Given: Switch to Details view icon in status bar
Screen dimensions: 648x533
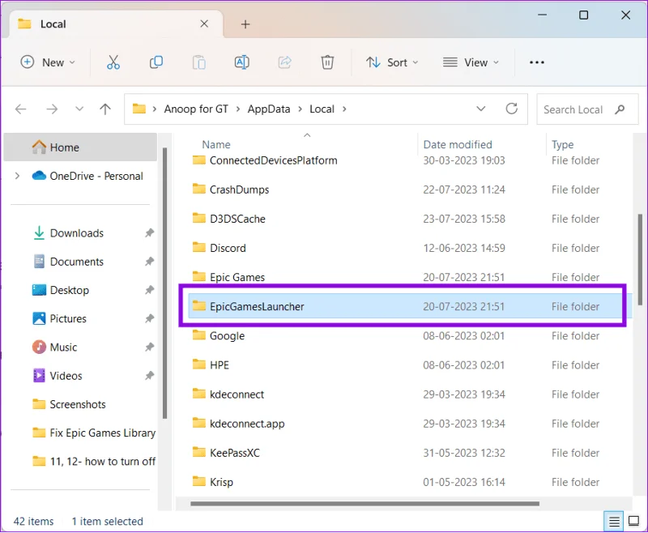Looking at the screenshot, I should pyautogui.click(x=614, y=522).
